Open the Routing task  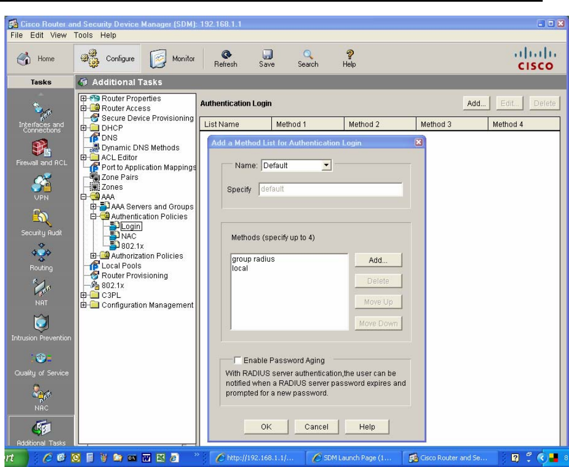pos(41,258)
